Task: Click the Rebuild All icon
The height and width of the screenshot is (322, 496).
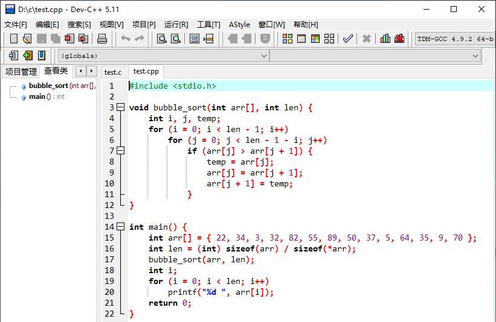Action: pos(329,39)
